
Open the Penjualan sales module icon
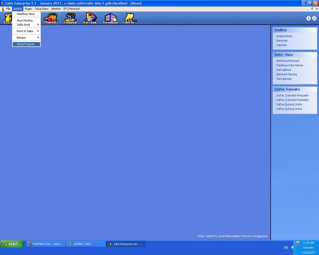tap(50, 18)
